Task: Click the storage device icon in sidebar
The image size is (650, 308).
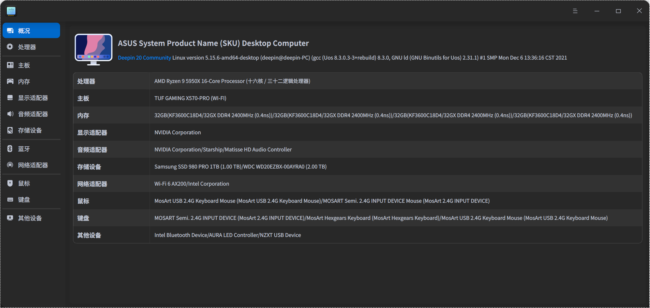Action: tap(10, 130)
